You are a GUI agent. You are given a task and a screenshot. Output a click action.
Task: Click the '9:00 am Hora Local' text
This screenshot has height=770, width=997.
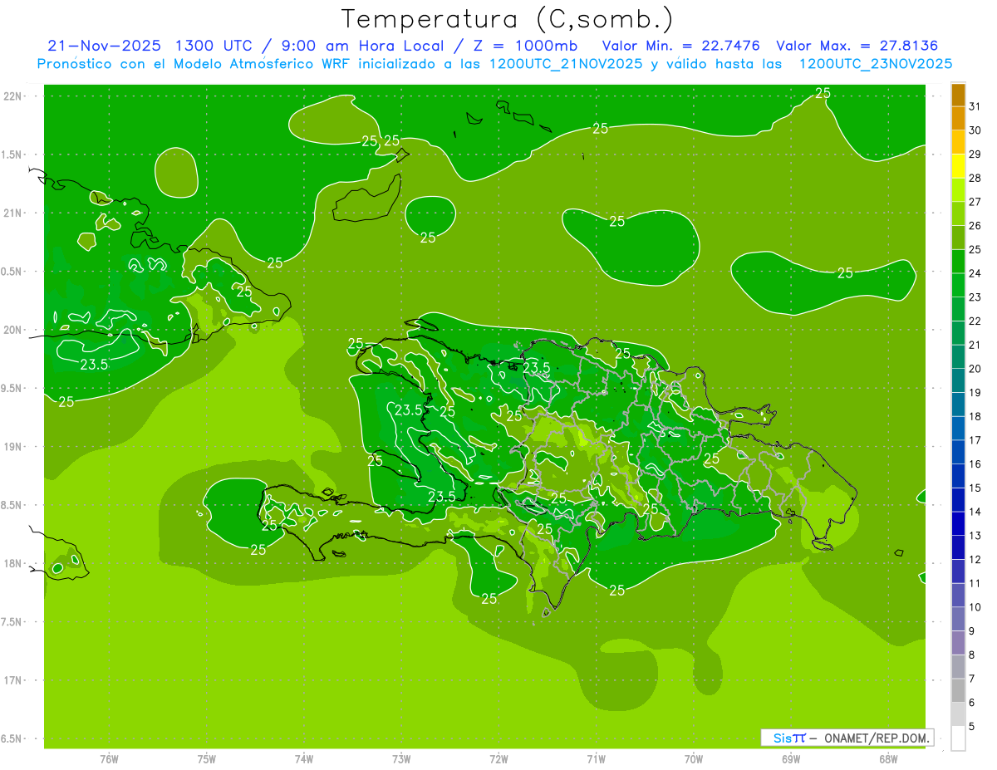[361, 46]
